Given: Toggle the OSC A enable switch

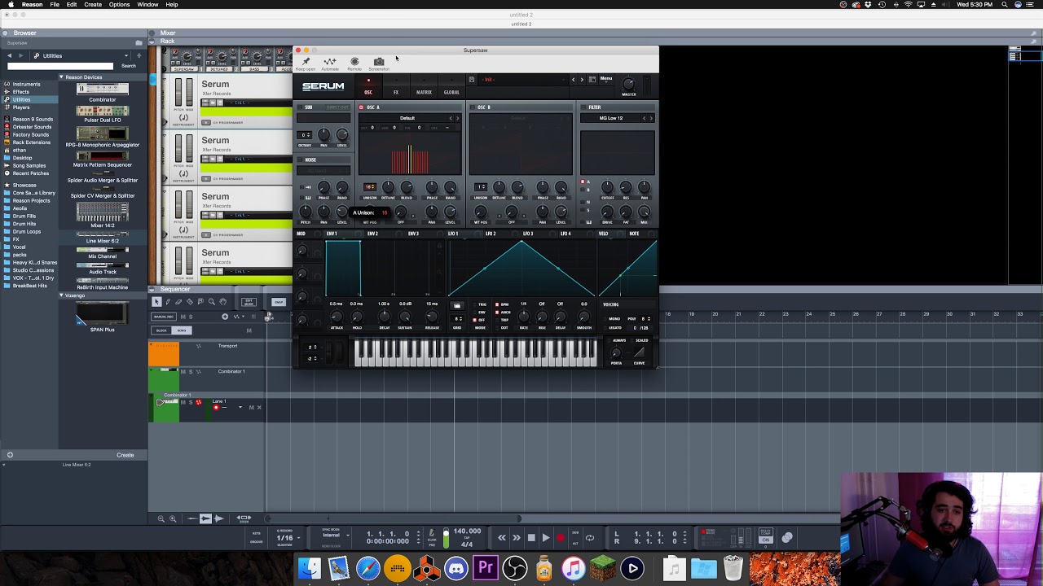Looking at the screenshot, I should pyautogui.click(x=361, y=107).
